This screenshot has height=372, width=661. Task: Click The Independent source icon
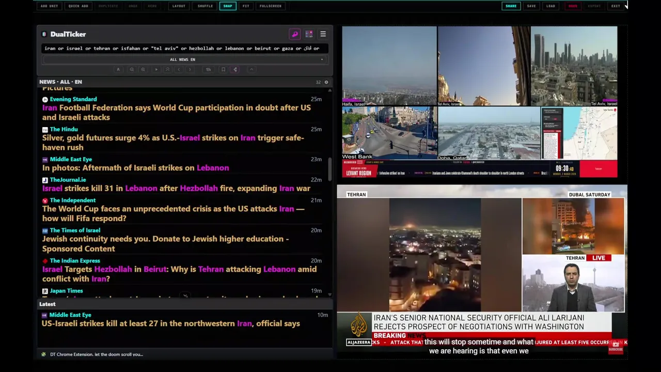(45, 200)
